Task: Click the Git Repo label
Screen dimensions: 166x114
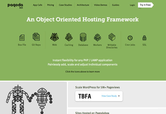Action: pos(36,45)
